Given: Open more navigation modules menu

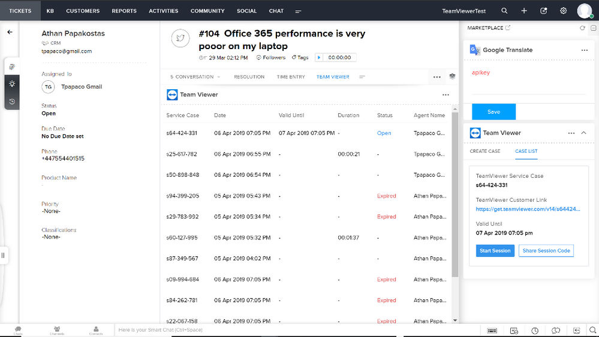Looking at the screenshot, I should click(299, 11).
